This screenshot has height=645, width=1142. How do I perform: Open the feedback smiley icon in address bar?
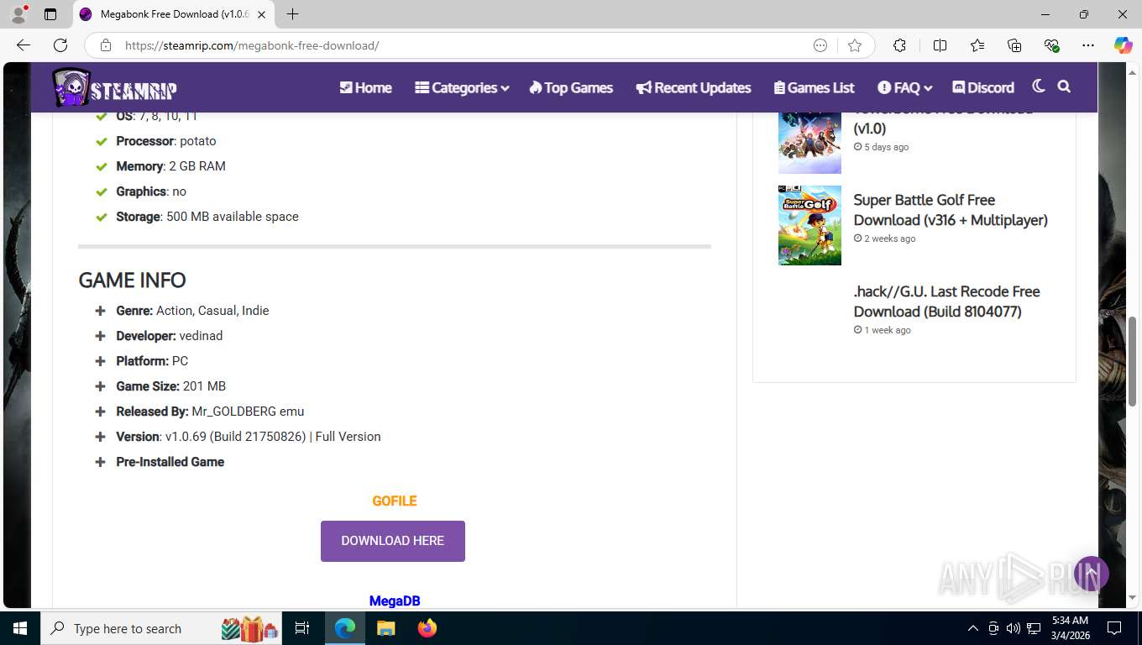[820, 45]
